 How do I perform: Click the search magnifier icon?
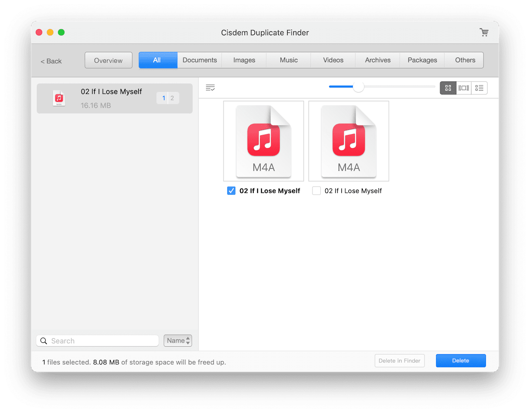(x=44, y=341)
